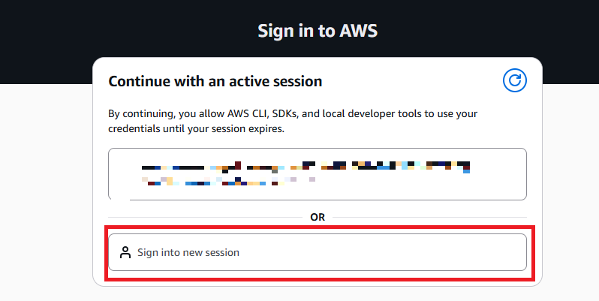Click the empty right side of the session card

pyautogui.click(x=499, y=173)
